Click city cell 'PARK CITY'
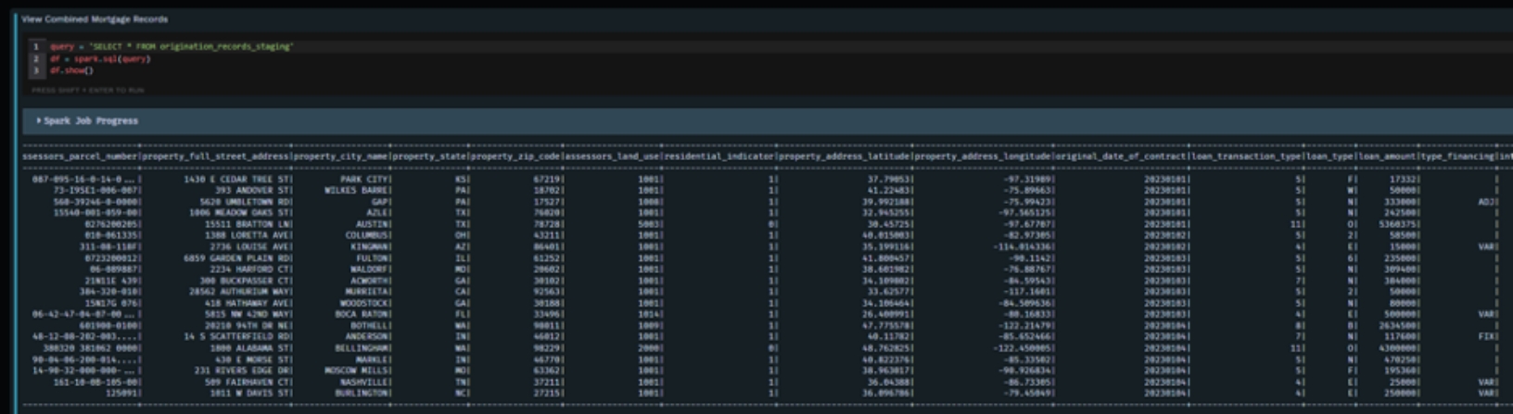The height and width of the screenshot is (414, 1513). point(365,180)
